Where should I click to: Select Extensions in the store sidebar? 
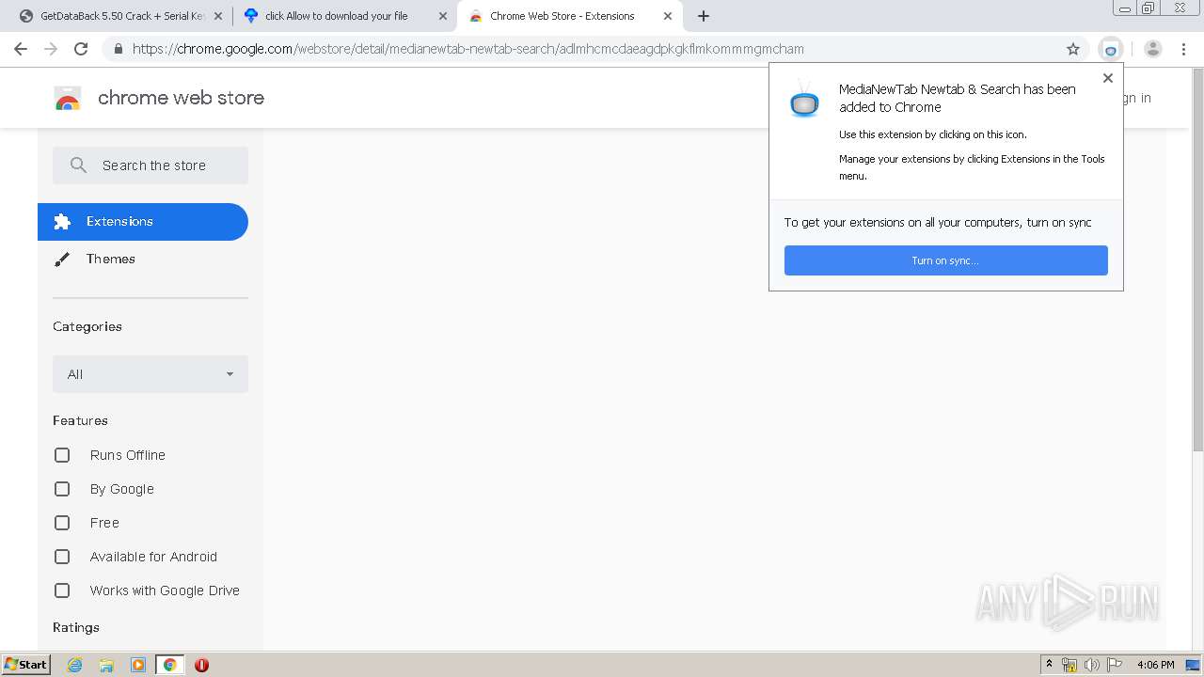[143, 222]
